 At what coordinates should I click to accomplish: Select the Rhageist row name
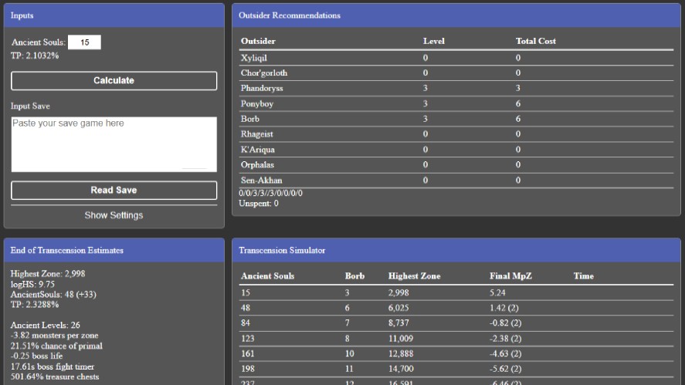point(257,134)
